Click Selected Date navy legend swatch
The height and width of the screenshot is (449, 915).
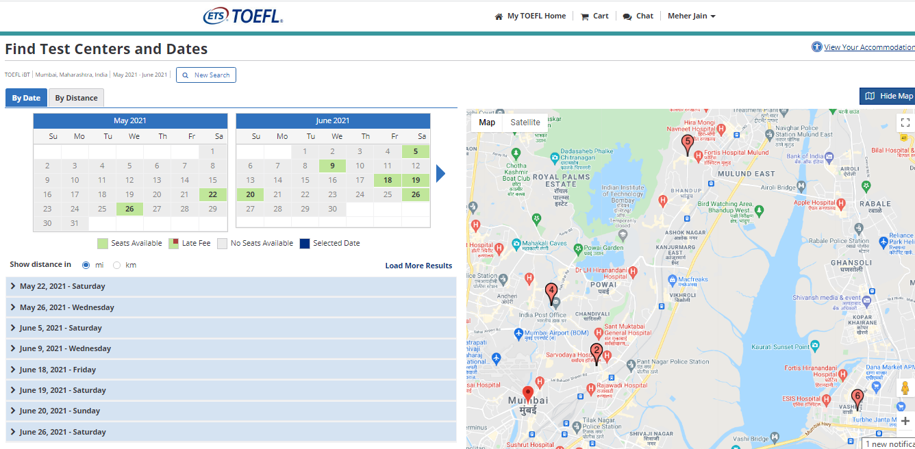pyautogui.click(x=305, y=243)
